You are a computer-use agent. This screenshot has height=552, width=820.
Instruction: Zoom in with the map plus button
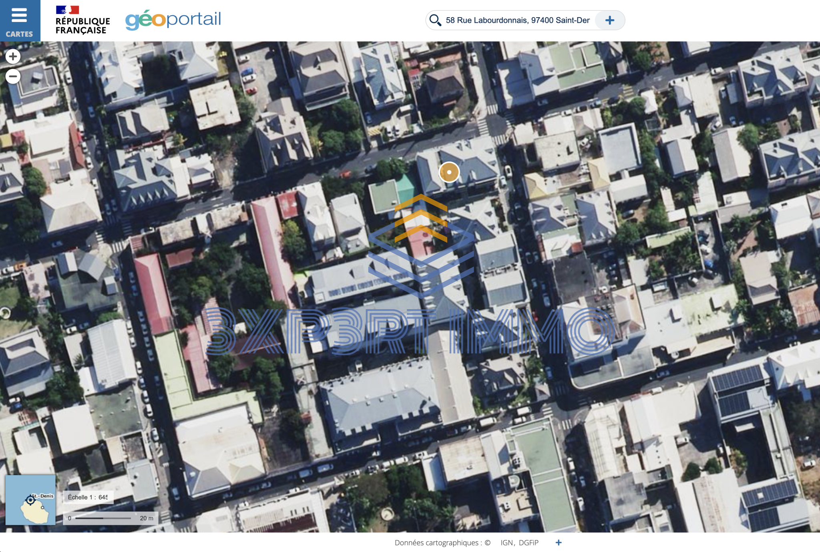tap(13, 56)
